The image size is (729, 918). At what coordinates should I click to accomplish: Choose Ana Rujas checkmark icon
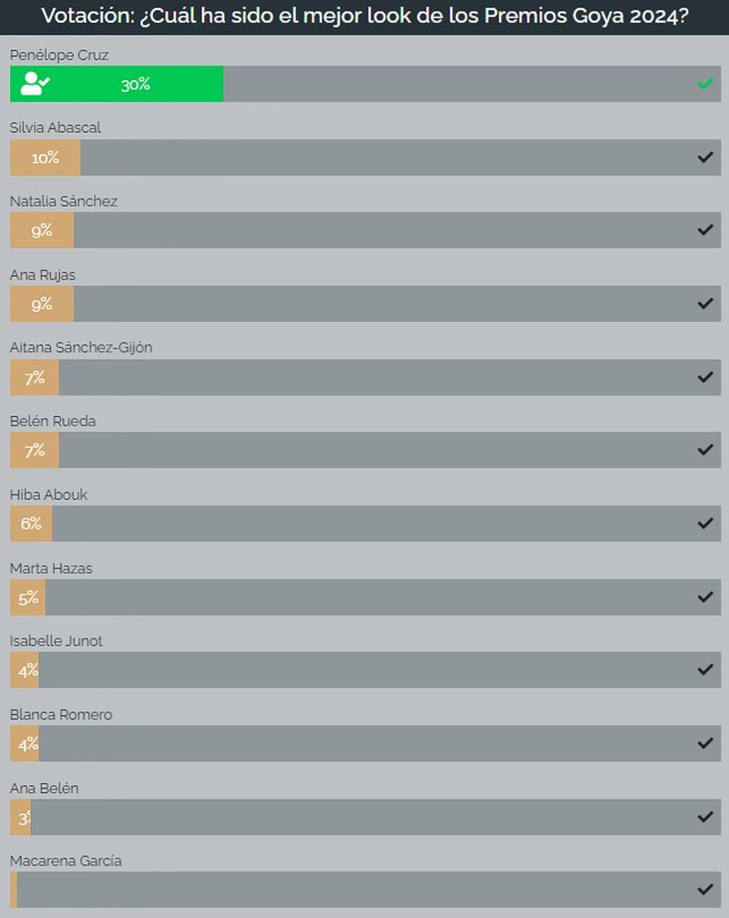pos(705,303)
